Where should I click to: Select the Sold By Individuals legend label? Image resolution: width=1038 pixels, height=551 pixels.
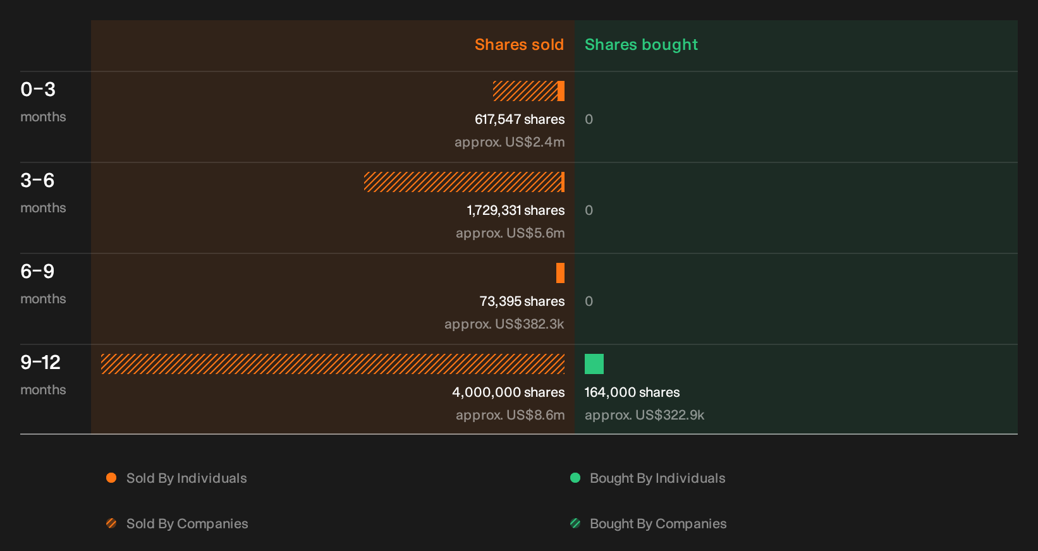click(x=186, y=478)
